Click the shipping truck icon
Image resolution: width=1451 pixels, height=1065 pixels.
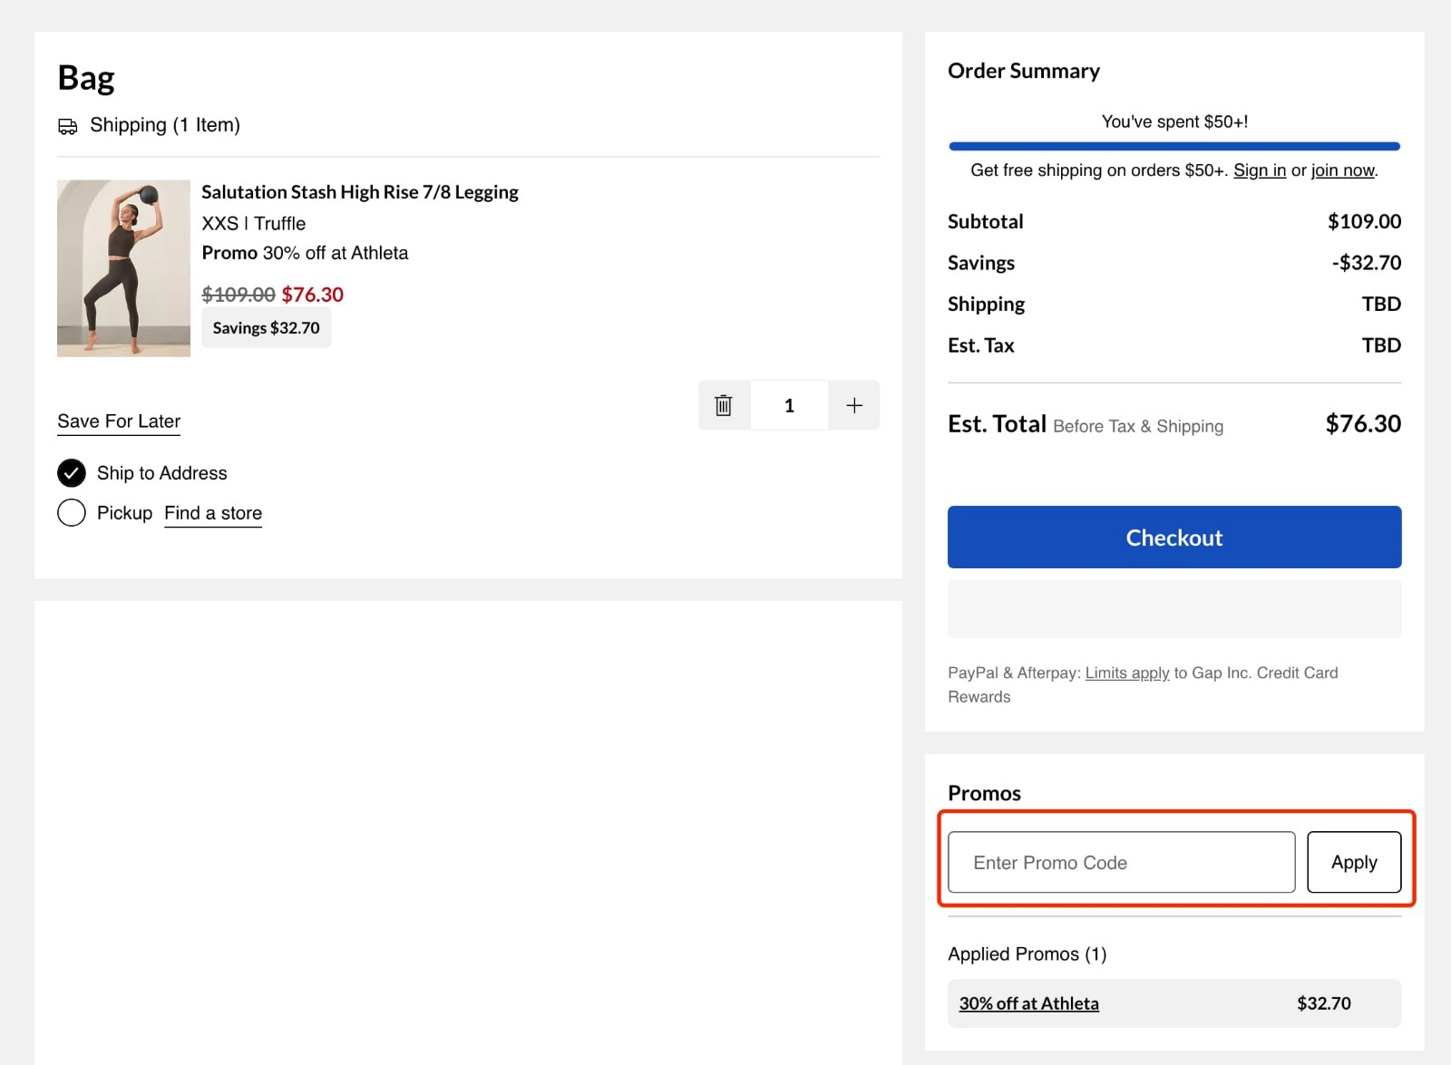pos(69,126)
